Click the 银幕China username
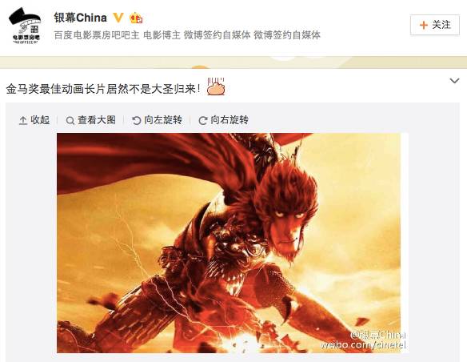The image size is (467, 362). [x=80, y=18]
